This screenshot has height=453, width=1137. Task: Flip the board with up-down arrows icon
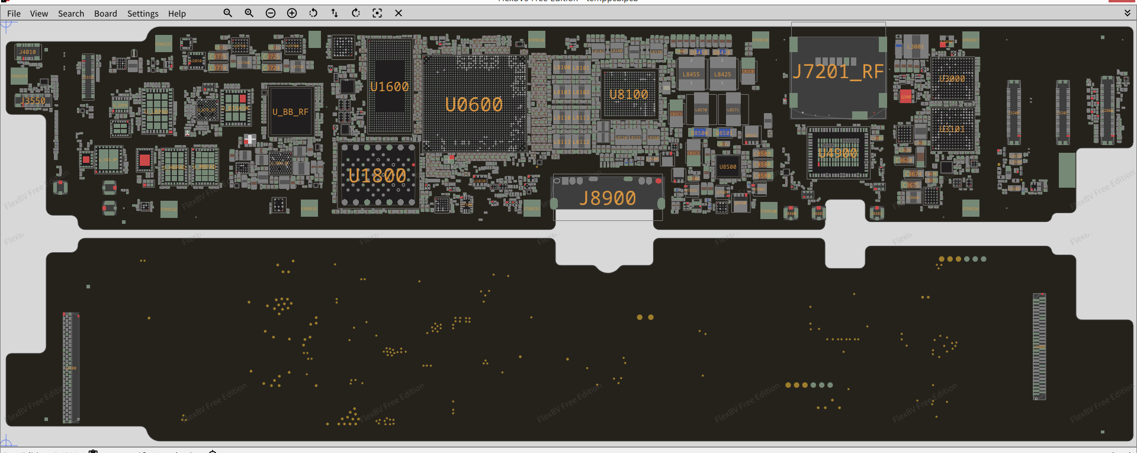(335, 13)
